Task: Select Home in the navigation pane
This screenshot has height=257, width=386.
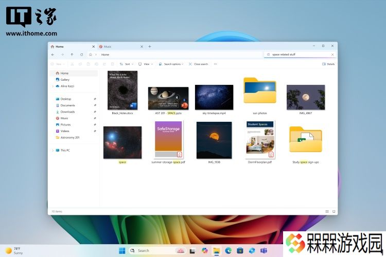Action: click(74, 73)
